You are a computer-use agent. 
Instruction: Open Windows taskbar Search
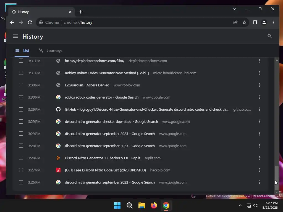(129, 205)
